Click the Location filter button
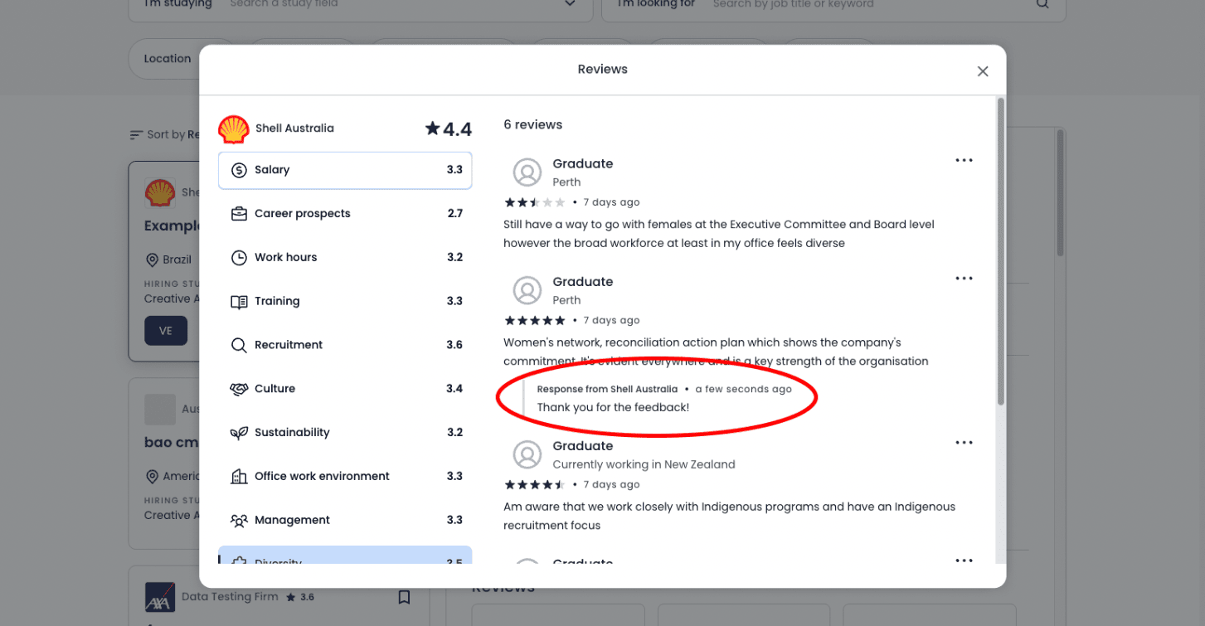1205x626 pixels. (x=168, y=59)
